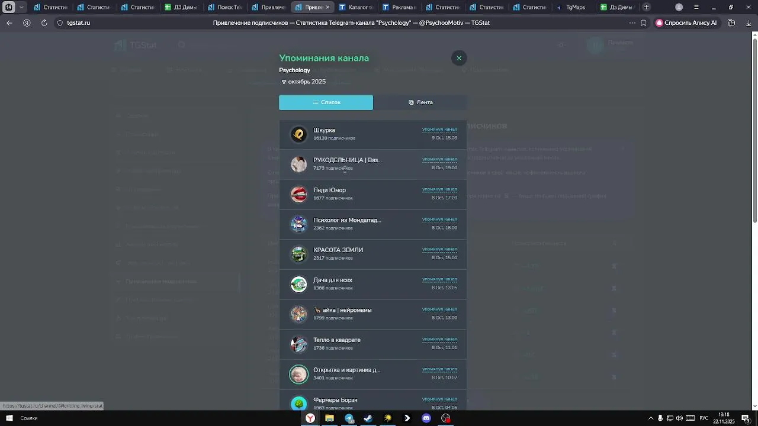The width and height of the screenshot is (758, 426).
Task: Open the Шкурка channel name
Action: [324, 130]
